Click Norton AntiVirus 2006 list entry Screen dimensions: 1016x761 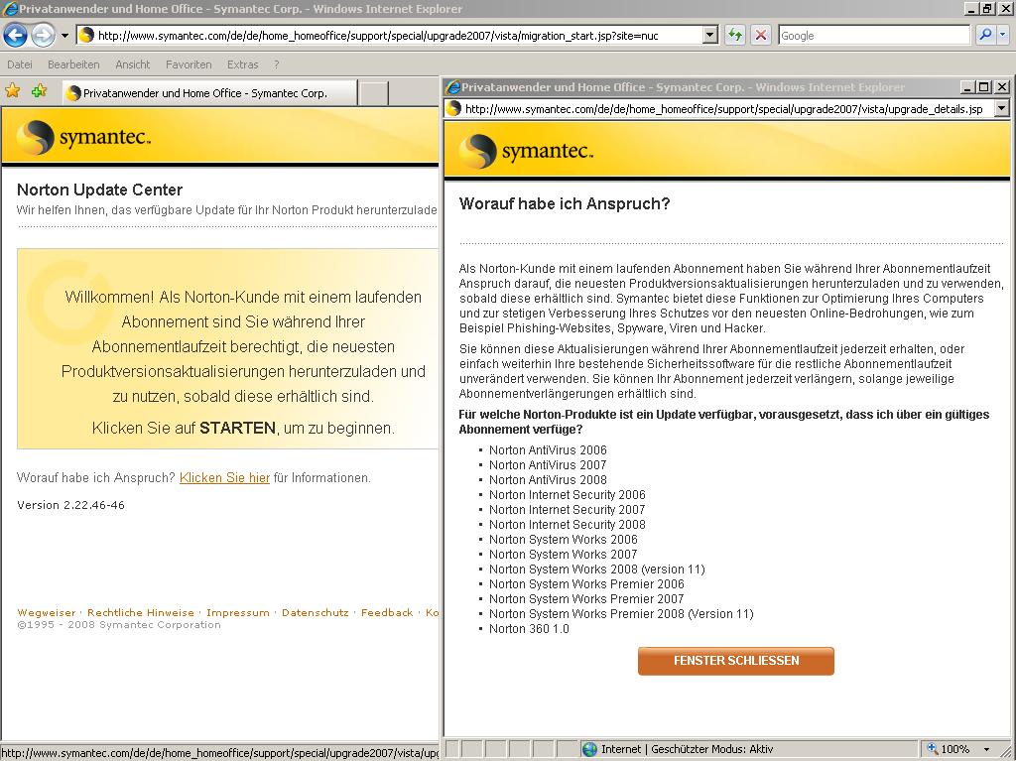click(548, 449)
